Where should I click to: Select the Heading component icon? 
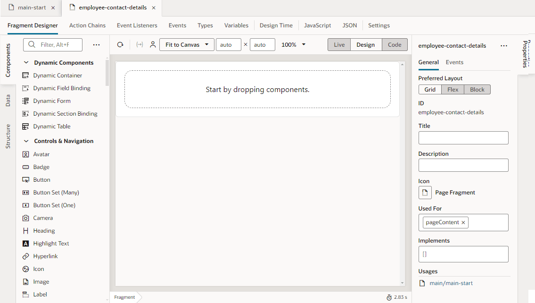point(25,231)
